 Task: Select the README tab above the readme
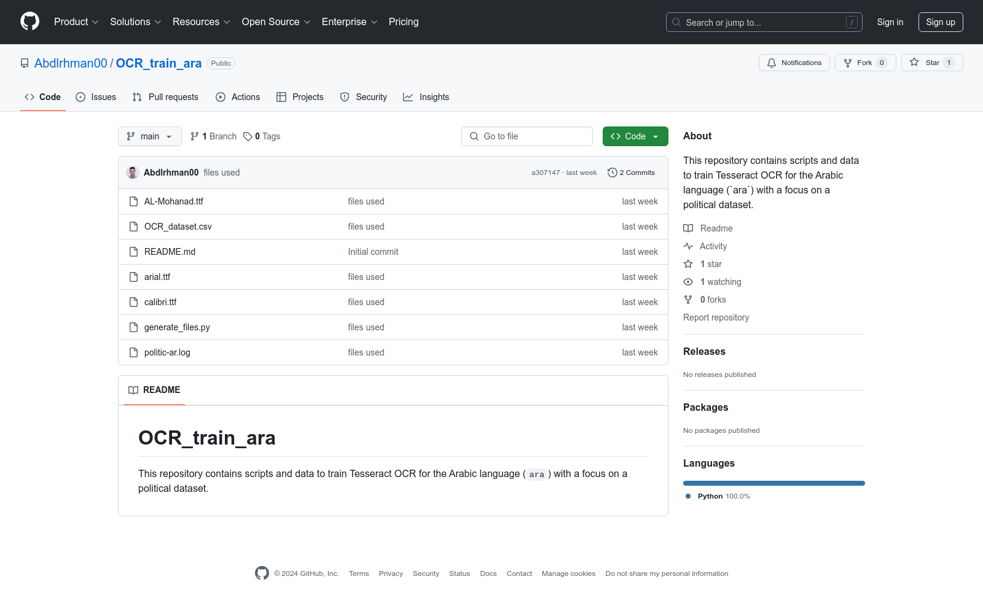point(154,390)
